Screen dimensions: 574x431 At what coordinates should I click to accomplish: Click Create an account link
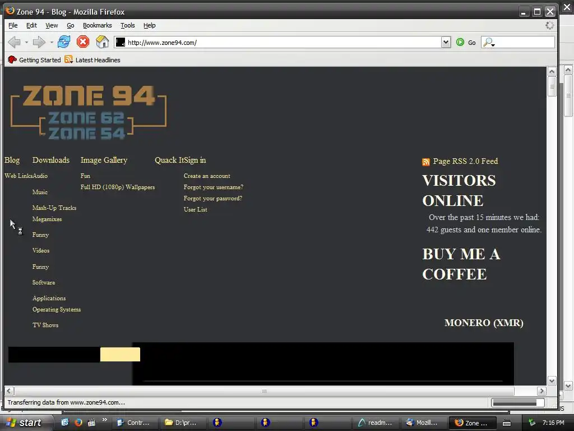coord(207,176)
